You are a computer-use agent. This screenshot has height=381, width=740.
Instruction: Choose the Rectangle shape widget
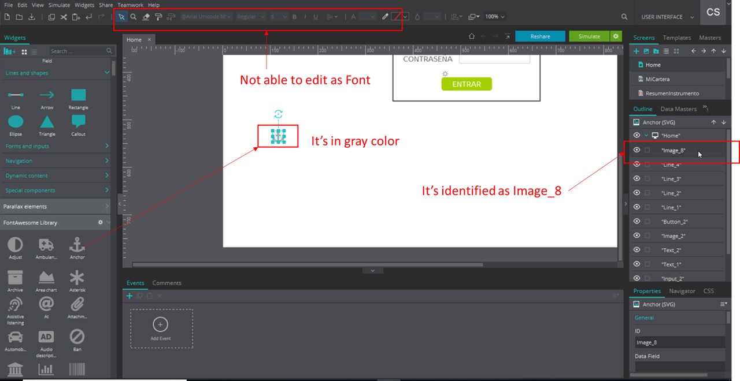tap(78, 95)
